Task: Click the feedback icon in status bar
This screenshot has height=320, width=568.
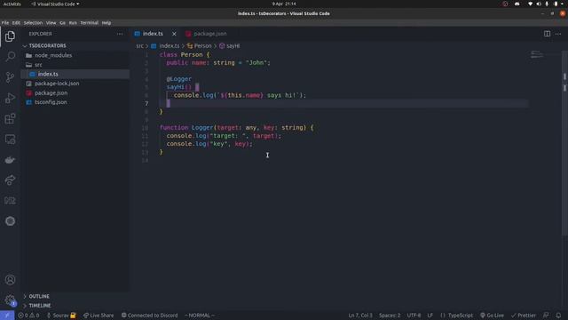Action: (x=546, y=316)
